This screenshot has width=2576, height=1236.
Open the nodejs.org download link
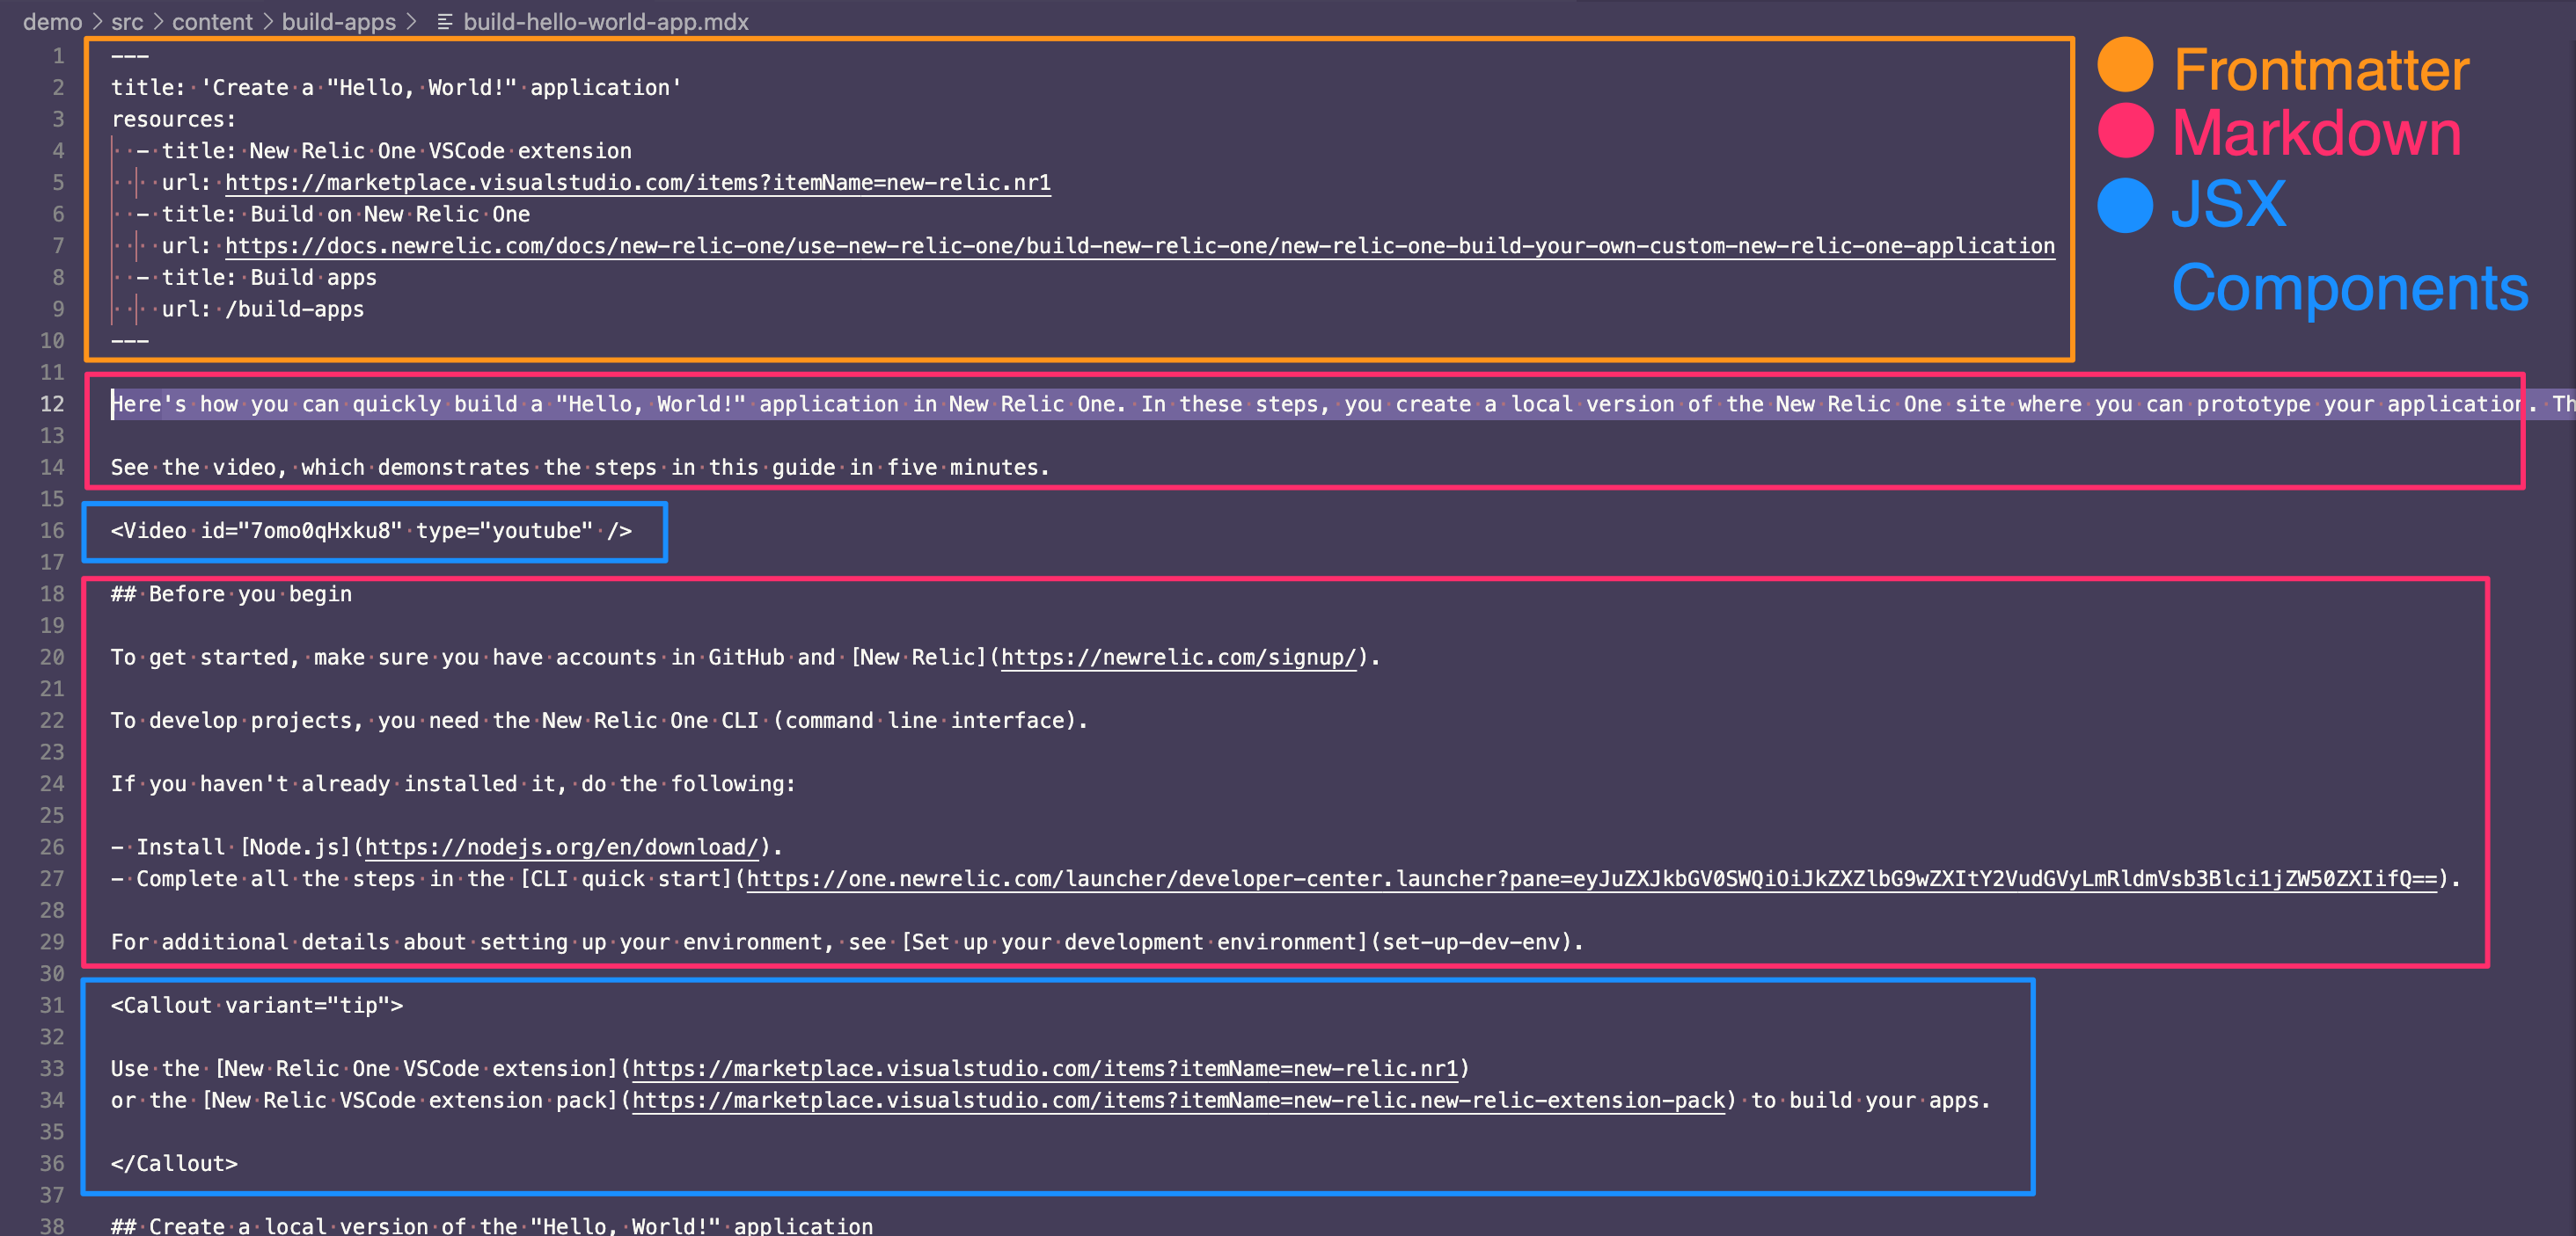[x=561, y=847]
